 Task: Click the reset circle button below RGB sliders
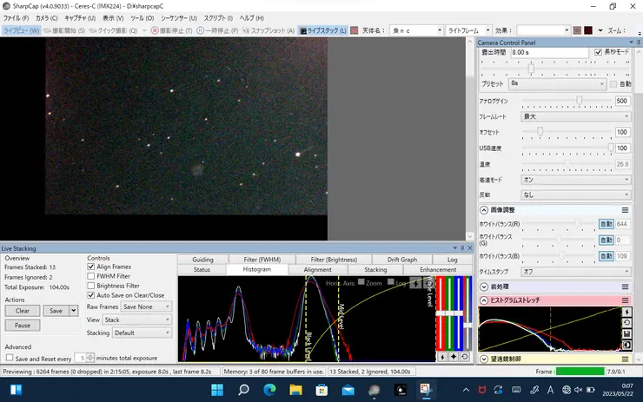464,357
